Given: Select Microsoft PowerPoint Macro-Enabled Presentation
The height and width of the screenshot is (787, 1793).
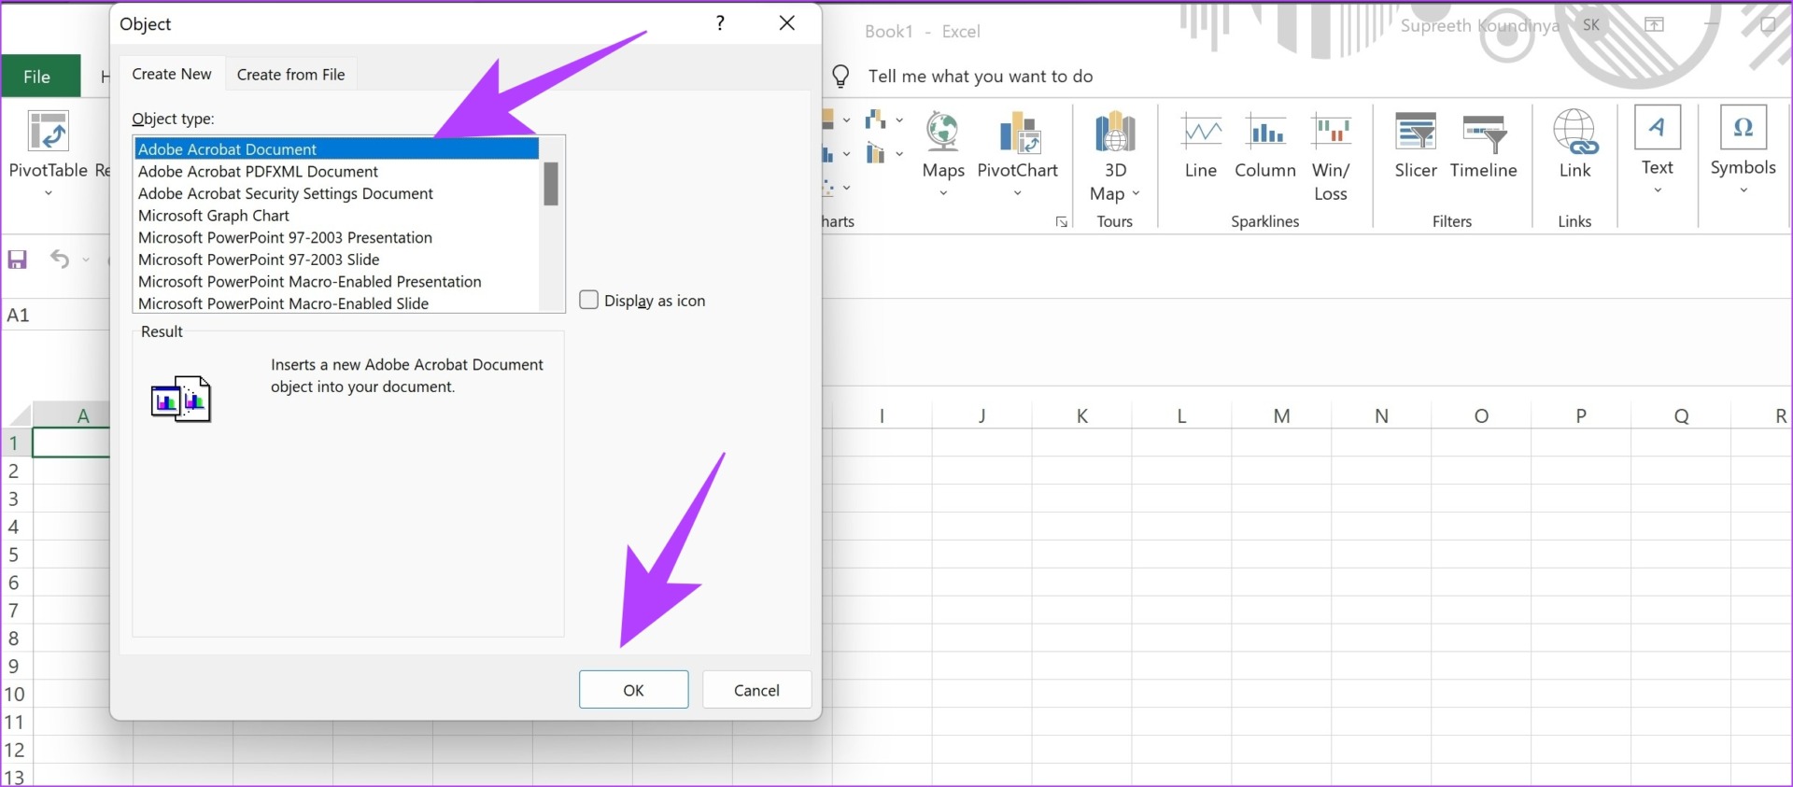Looking at the screenshot, I should [337, 282].
